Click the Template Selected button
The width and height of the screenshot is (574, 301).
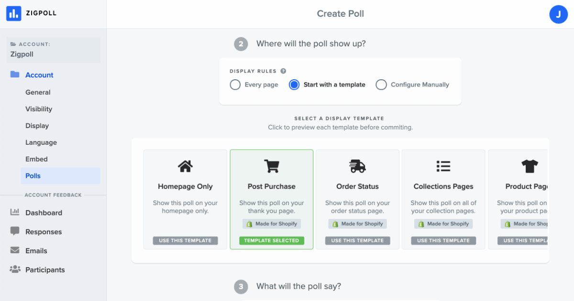click(271, 240)
